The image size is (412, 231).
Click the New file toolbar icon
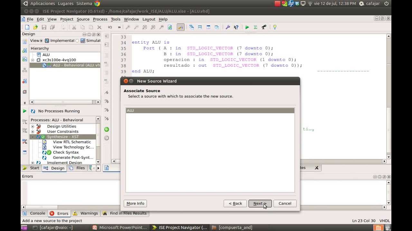point(27,27)
